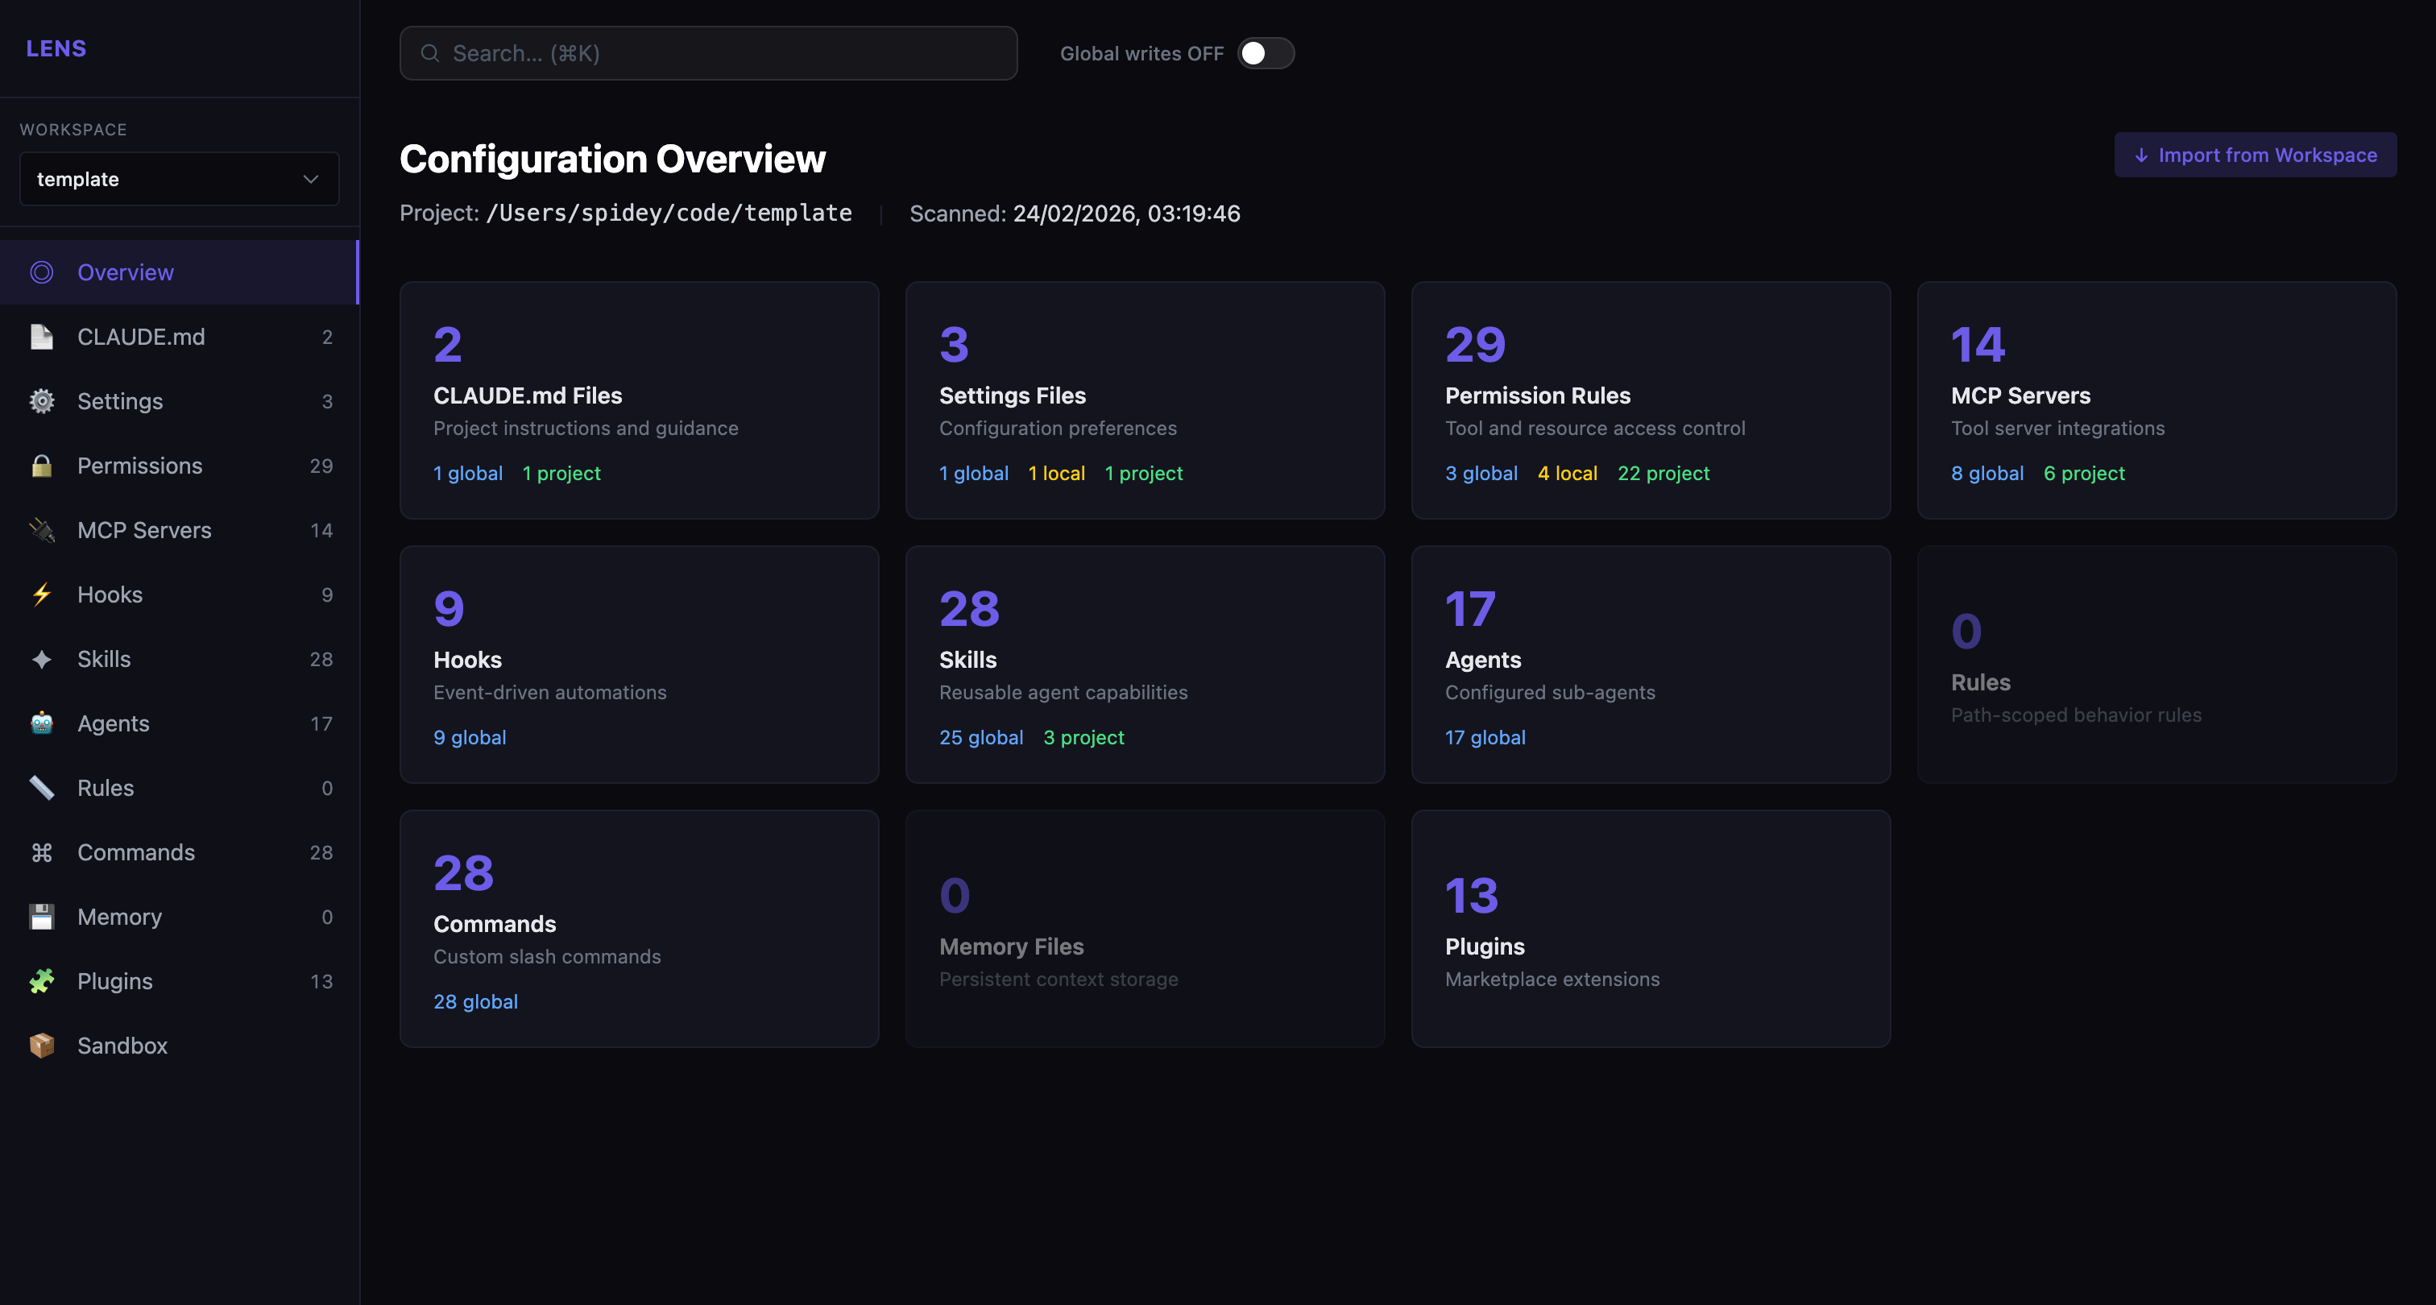Click the floppy disk Memory icon
The height and width of the screenshot is (1305, 2436).
coord(42,917)
